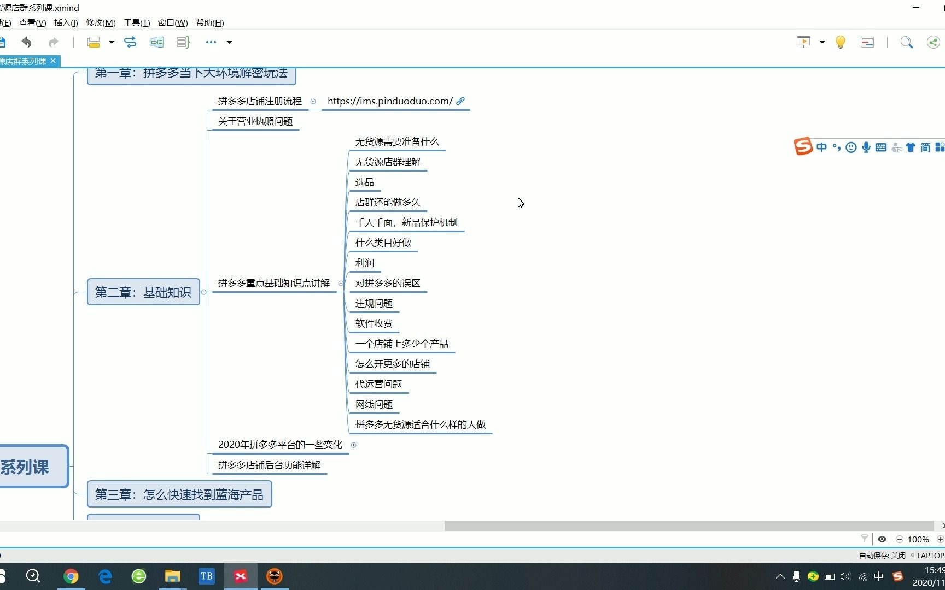This screenshot has height=590, width=945.
Task: Open the TB app in the taskbar
Action: 206,576
